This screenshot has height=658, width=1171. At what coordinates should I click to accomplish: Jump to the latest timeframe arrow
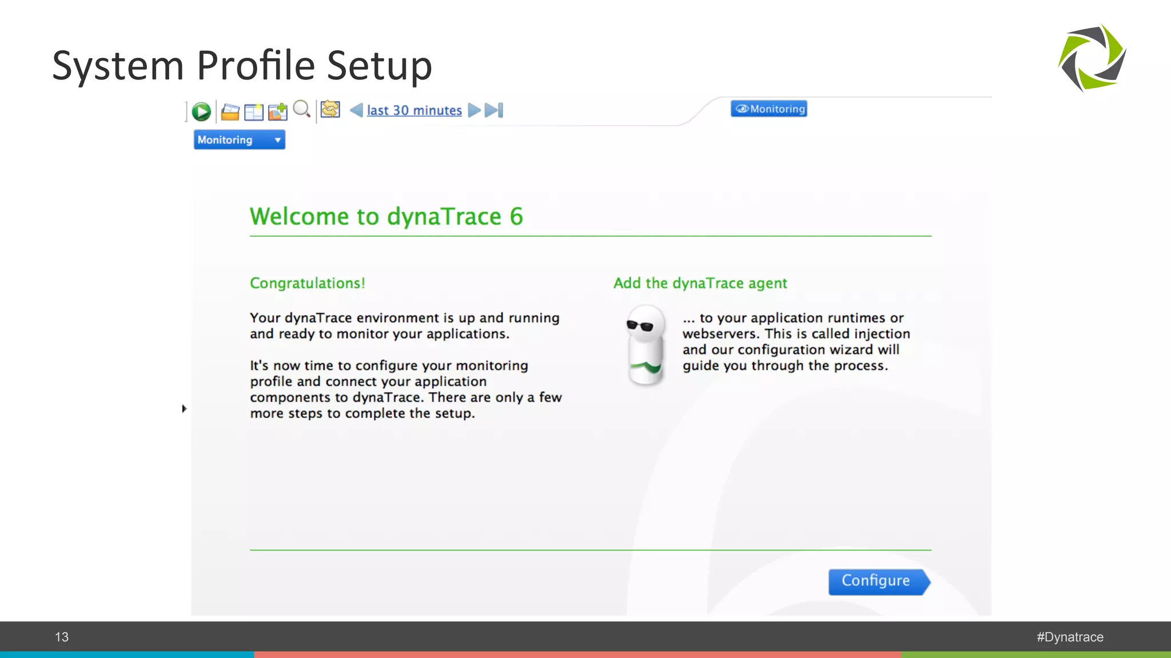point(493,110)
